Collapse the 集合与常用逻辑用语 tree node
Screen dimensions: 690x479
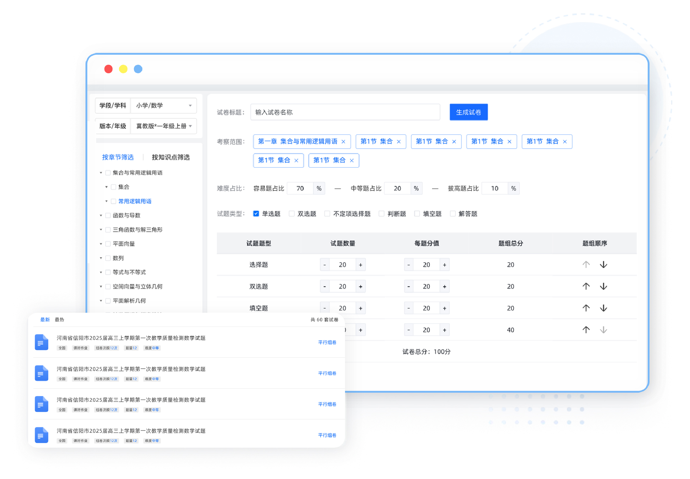tap(101, 173)
